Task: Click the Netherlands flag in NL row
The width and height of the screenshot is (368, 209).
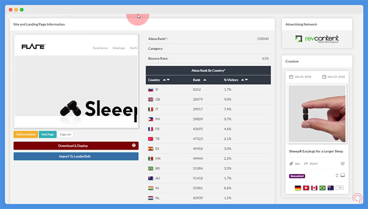Action: (151, 198)
